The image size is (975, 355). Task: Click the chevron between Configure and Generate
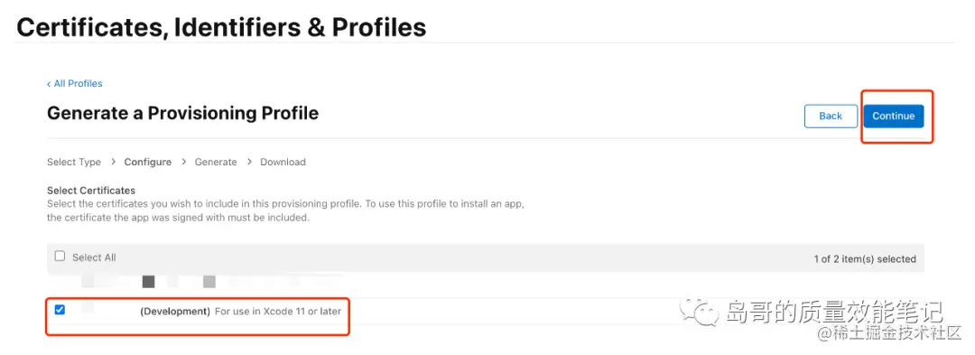tap(184, 162)
